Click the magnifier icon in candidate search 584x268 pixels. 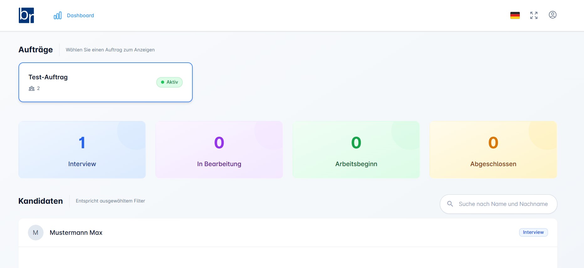pyautogui.click(x=450, y=204)
